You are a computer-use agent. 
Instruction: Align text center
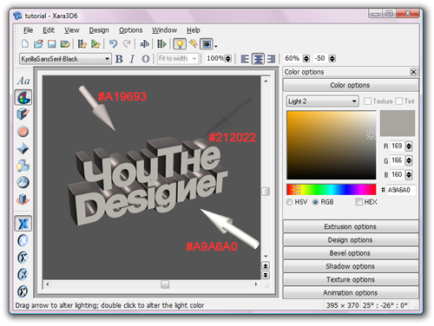pyautogui.click(x=258, y=59)
